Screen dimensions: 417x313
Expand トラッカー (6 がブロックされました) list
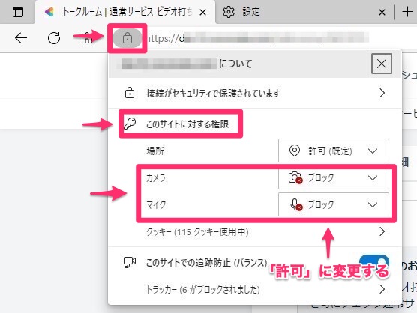[265, 289]
